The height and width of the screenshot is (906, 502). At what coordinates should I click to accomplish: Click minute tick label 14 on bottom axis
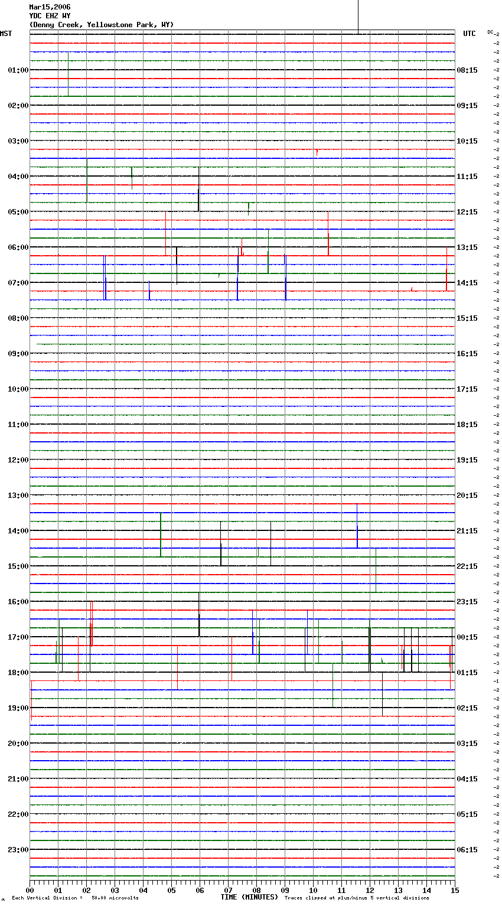427,890
